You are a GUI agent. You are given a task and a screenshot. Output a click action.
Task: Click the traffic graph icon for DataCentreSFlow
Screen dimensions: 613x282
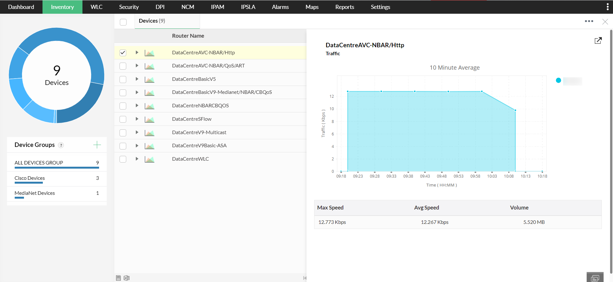tap(149, 119)
